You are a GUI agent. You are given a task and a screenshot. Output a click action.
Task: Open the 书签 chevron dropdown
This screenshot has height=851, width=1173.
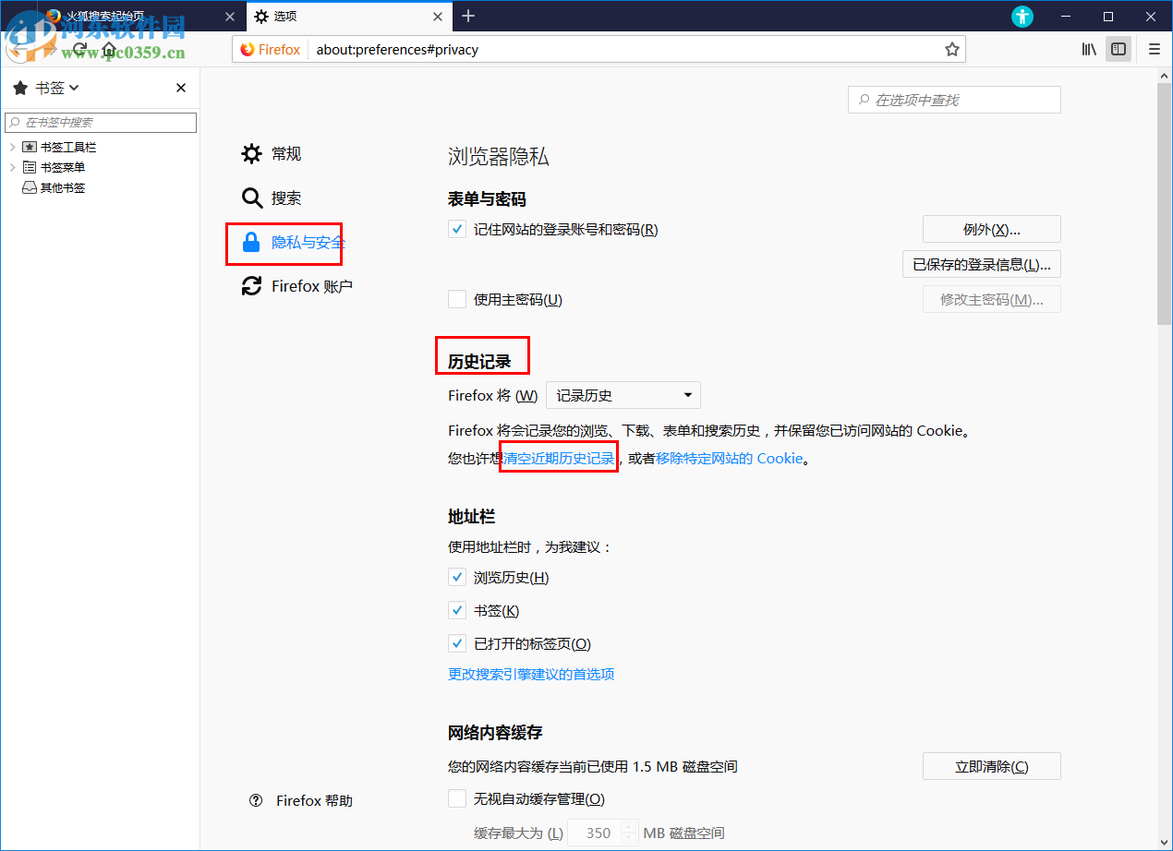(x=73, y=87)
